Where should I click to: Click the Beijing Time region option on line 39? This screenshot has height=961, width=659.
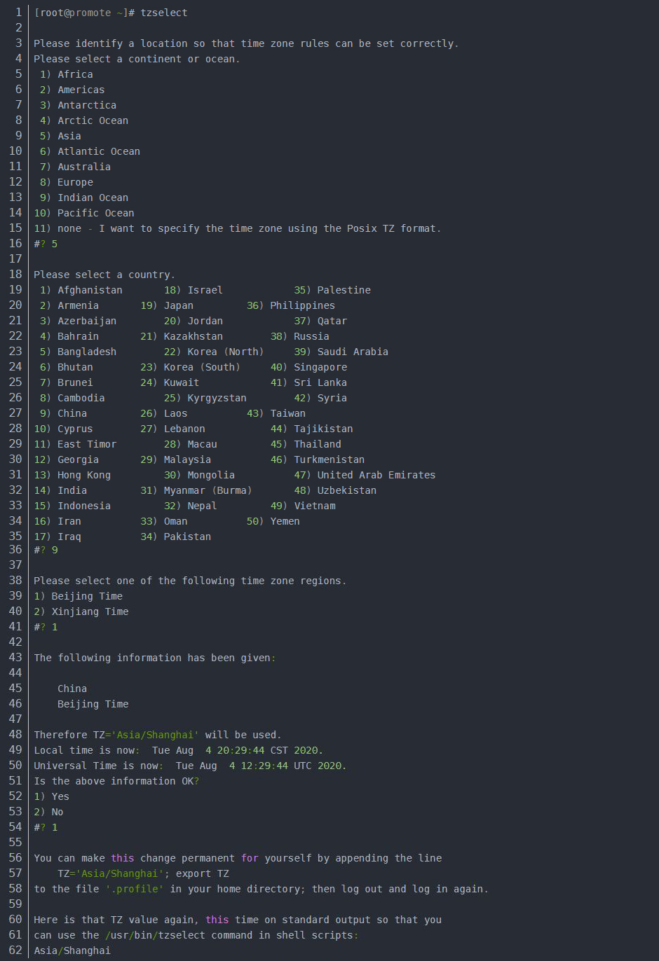tap(87, 596)
